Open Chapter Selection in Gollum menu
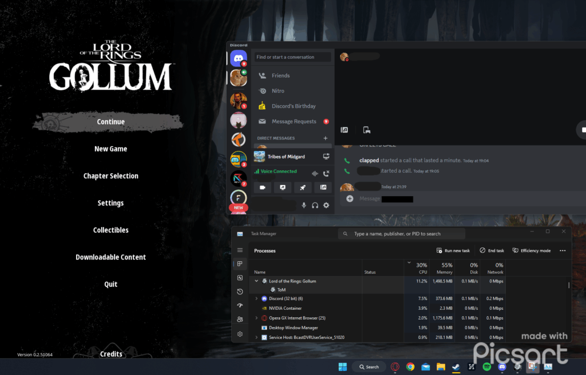The width and height of the screenshot is (586, 375). [x=110, y=176]
